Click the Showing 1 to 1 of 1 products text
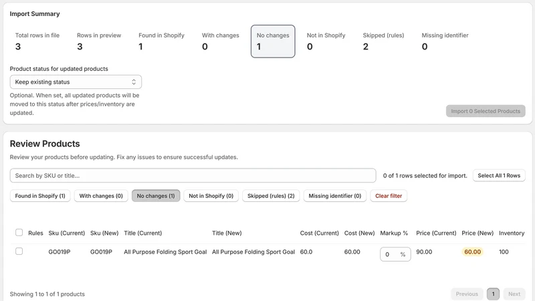535x301 pixels. [x=47, y=294]
